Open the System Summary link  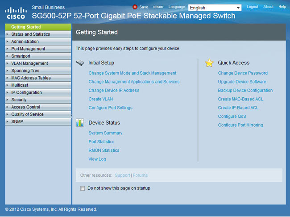[x=105, y=133]
